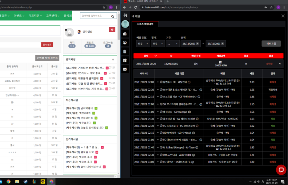Open the 긴급 점검 관련 notice link
This screenshot has height=185, width=288.
tap(84, 83)
